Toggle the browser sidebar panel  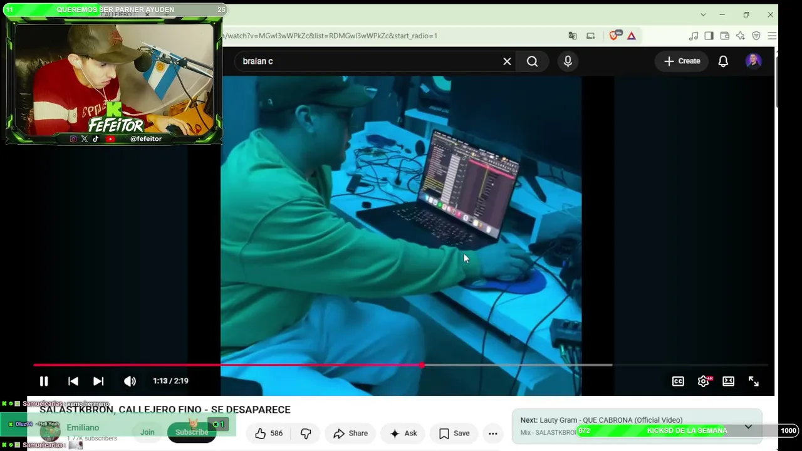709,36
